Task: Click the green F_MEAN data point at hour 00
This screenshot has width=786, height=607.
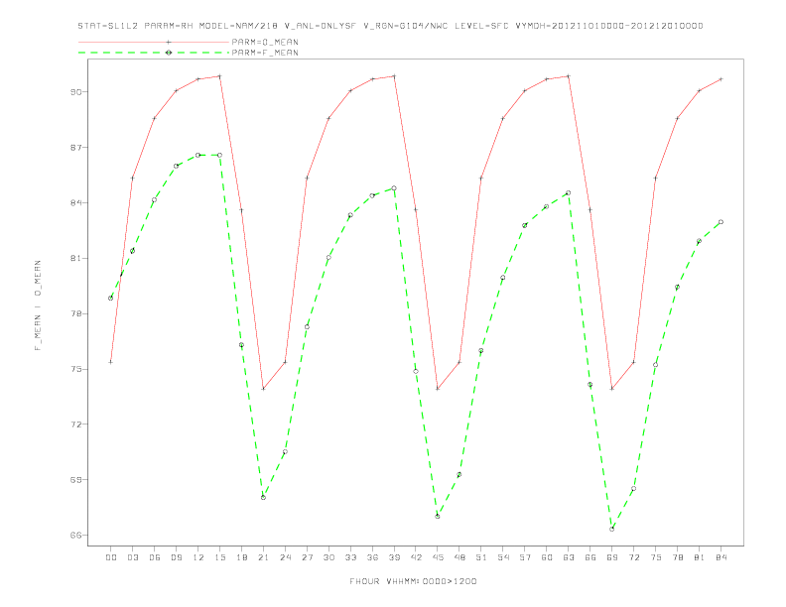Action: click(111, 298)
